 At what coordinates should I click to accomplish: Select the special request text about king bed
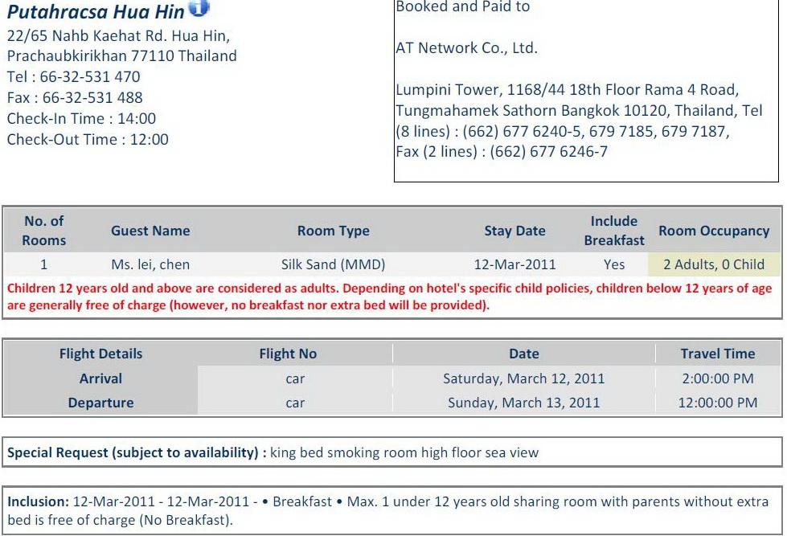tap(404, 452)
